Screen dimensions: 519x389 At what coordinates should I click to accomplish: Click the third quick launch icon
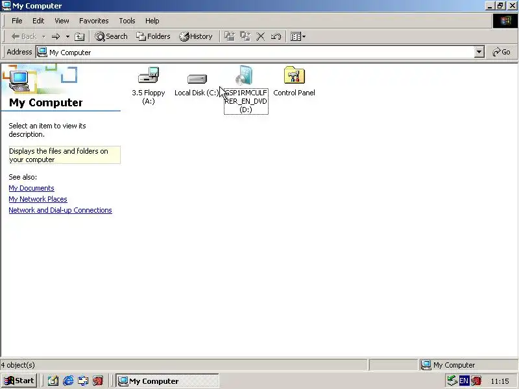(83, 381)
